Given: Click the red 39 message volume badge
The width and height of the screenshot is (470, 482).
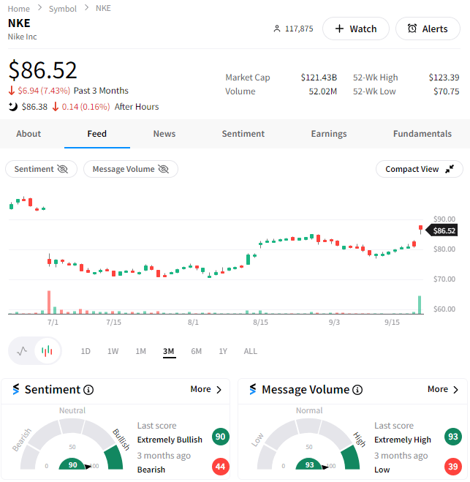Looking at the screenshot, I should (453, 467).
